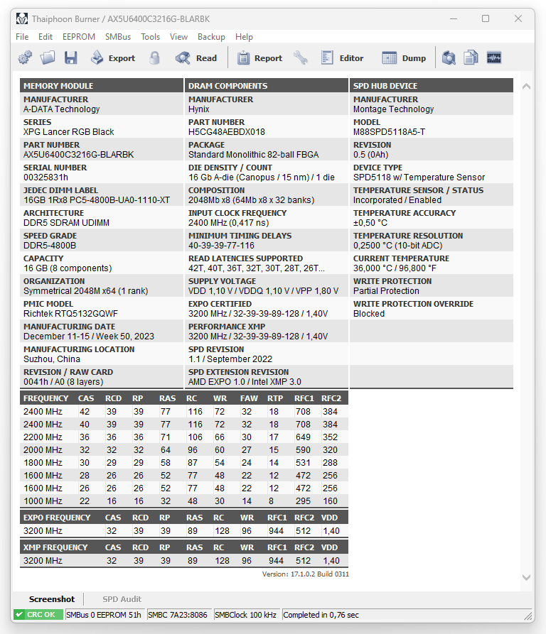Click the MEMORY MODULE header

[102, 86]
